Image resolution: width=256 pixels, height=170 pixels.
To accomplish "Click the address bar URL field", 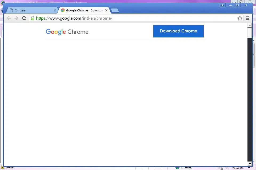I will point(136,18).
